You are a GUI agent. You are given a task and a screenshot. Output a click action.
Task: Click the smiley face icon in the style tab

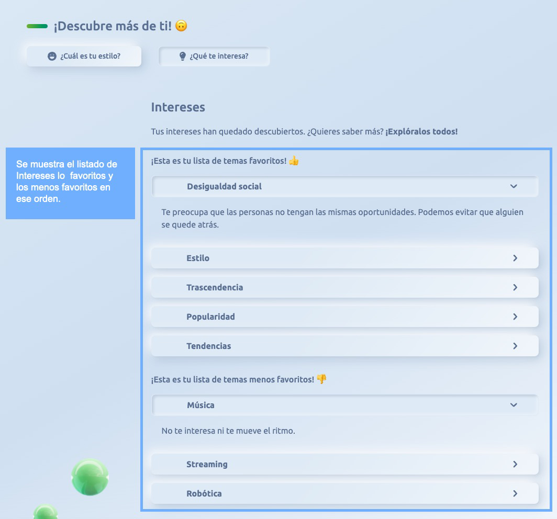(x=52, y=56)
